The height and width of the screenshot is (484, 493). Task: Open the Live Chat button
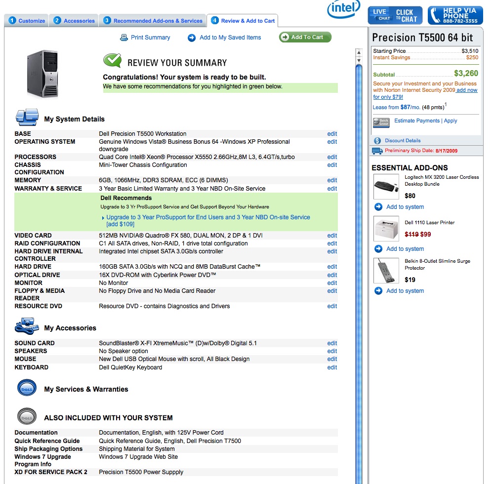pos(395,15)
